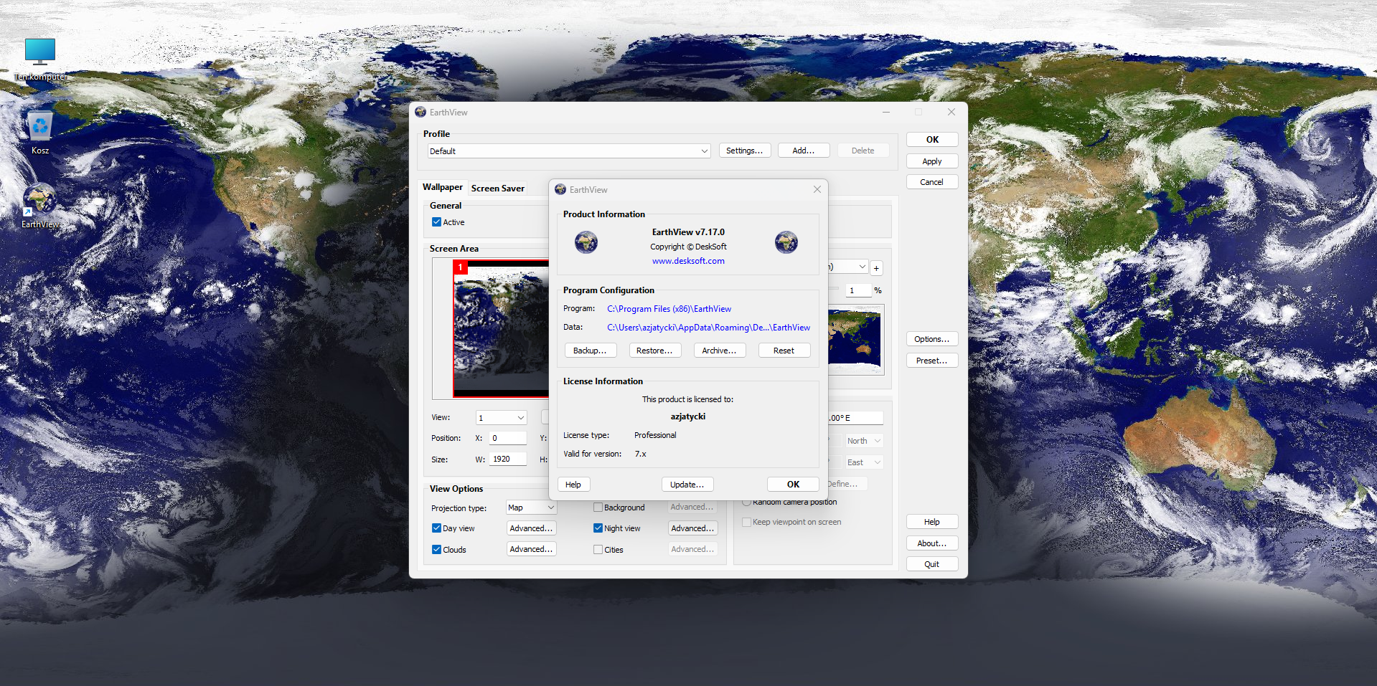
Task: Expand the View number dropdown
Action: click(502, 418)
